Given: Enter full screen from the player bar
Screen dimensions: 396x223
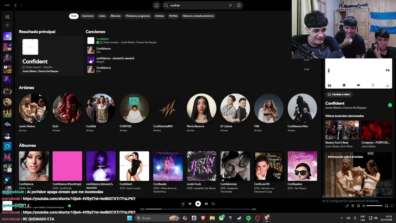Looking at the screenshot, I should tap(392, 206).
